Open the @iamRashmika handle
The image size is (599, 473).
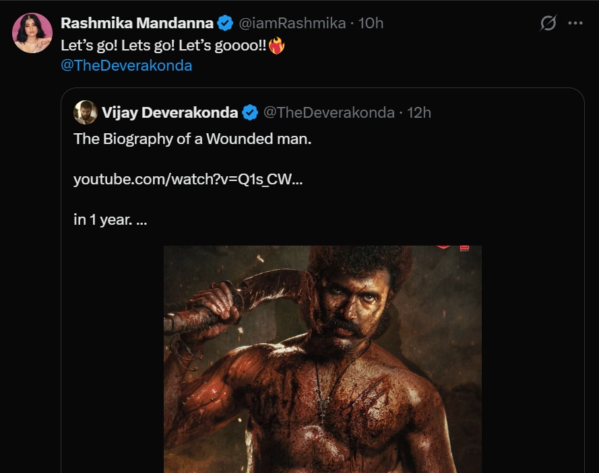click(x=290, y=24)
